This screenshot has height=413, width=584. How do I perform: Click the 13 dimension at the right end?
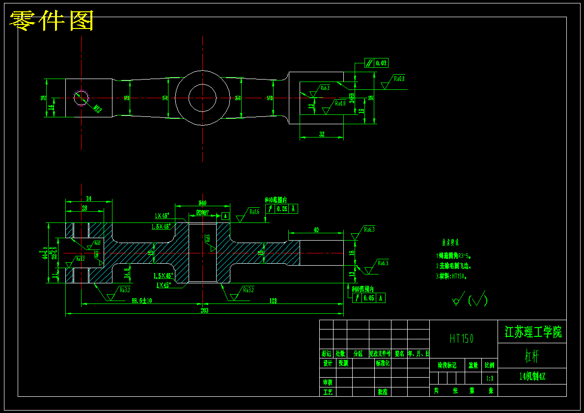click(352, 275)
